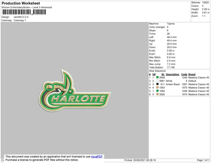Click the Left value 48.4 mm
The height and width of the screenshot is (163, 211).
click(172, 37)
